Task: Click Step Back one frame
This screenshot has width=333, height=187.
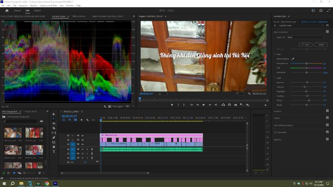Action: coord(198,105)
